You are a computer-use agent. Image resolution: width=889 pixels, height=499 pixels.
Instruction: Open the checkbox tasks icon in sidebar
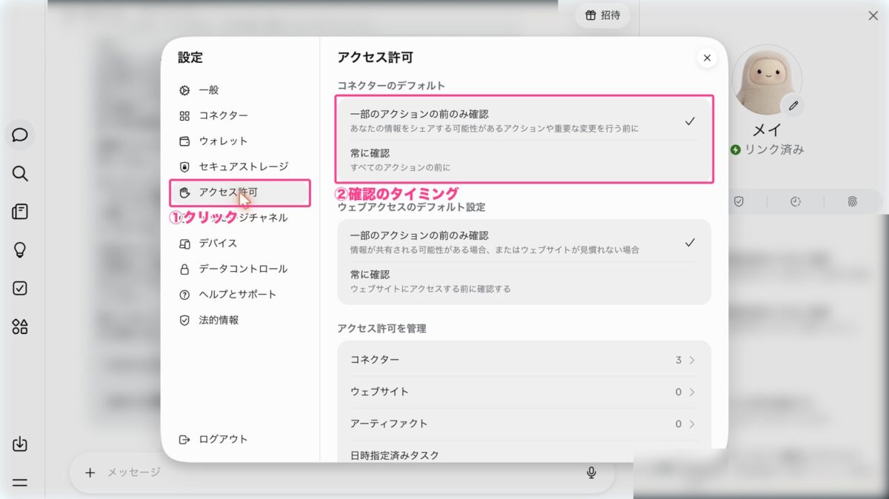pos(20,289)
